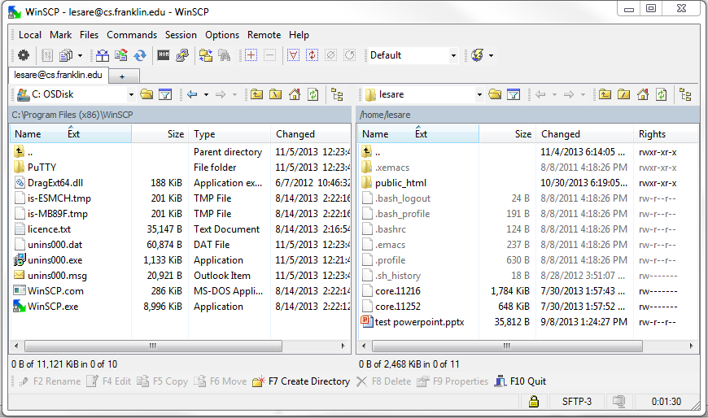Image resolution: width=708 pixels, height=418 pixels.
Task: Open the lesare remote directory dropdown
Action: click(479, 95)
